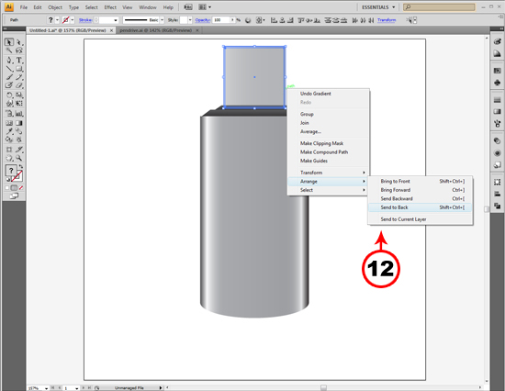Select the Zoom tool magnifier

point(19,158)
